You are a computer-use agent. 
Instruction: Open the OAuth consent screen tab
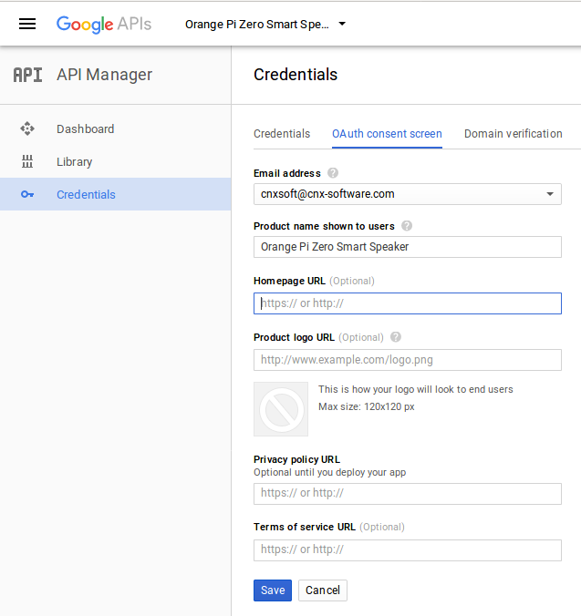387,134
